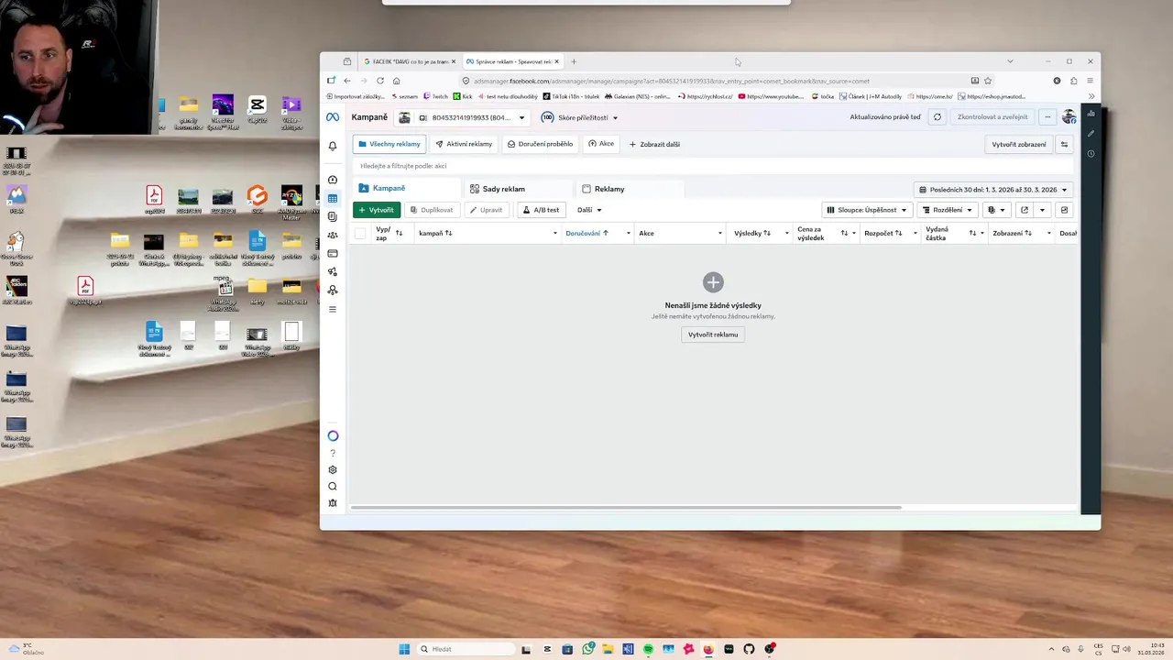
Task: Click the A/B test button
Action: tap(541, 210)
